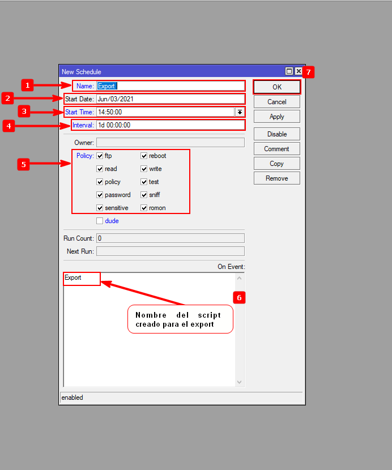
Task: Disable the schedule with Disable button
Action: pos(276,134)
